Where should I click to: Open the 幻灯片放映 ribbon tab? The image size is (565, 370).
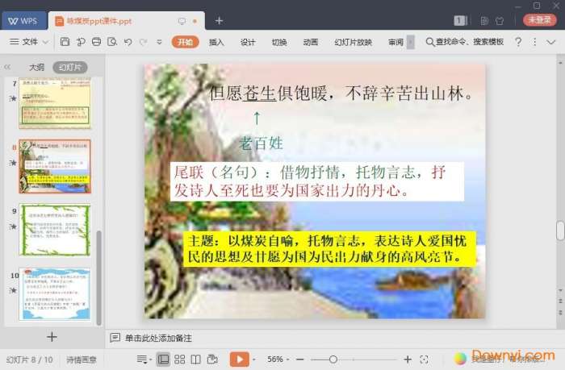(x=353, y=42)
